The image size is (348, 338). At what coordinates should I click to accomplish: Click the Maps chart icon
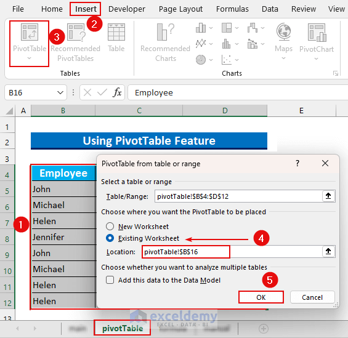pos(284,32)
